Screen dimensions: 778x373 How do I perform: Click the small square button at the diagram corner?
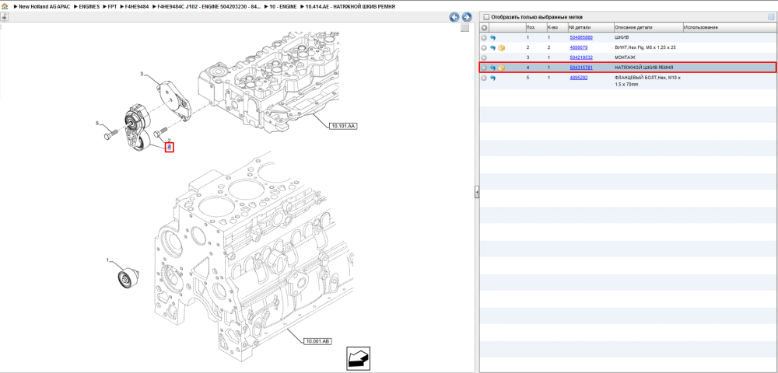tap(465, 28)
